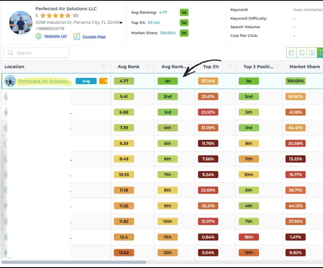
Task: Select the split two-pane layout icon
Action: point(302,52)
